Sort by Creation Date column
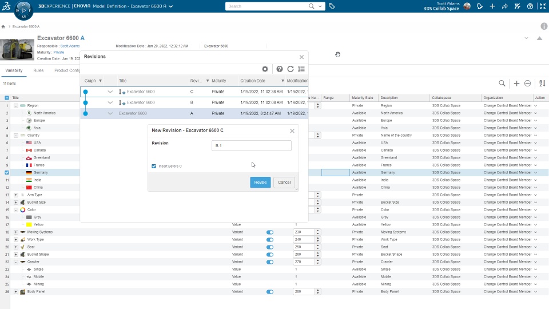Viewport: 549px width, 309px height. click(252, 81)
